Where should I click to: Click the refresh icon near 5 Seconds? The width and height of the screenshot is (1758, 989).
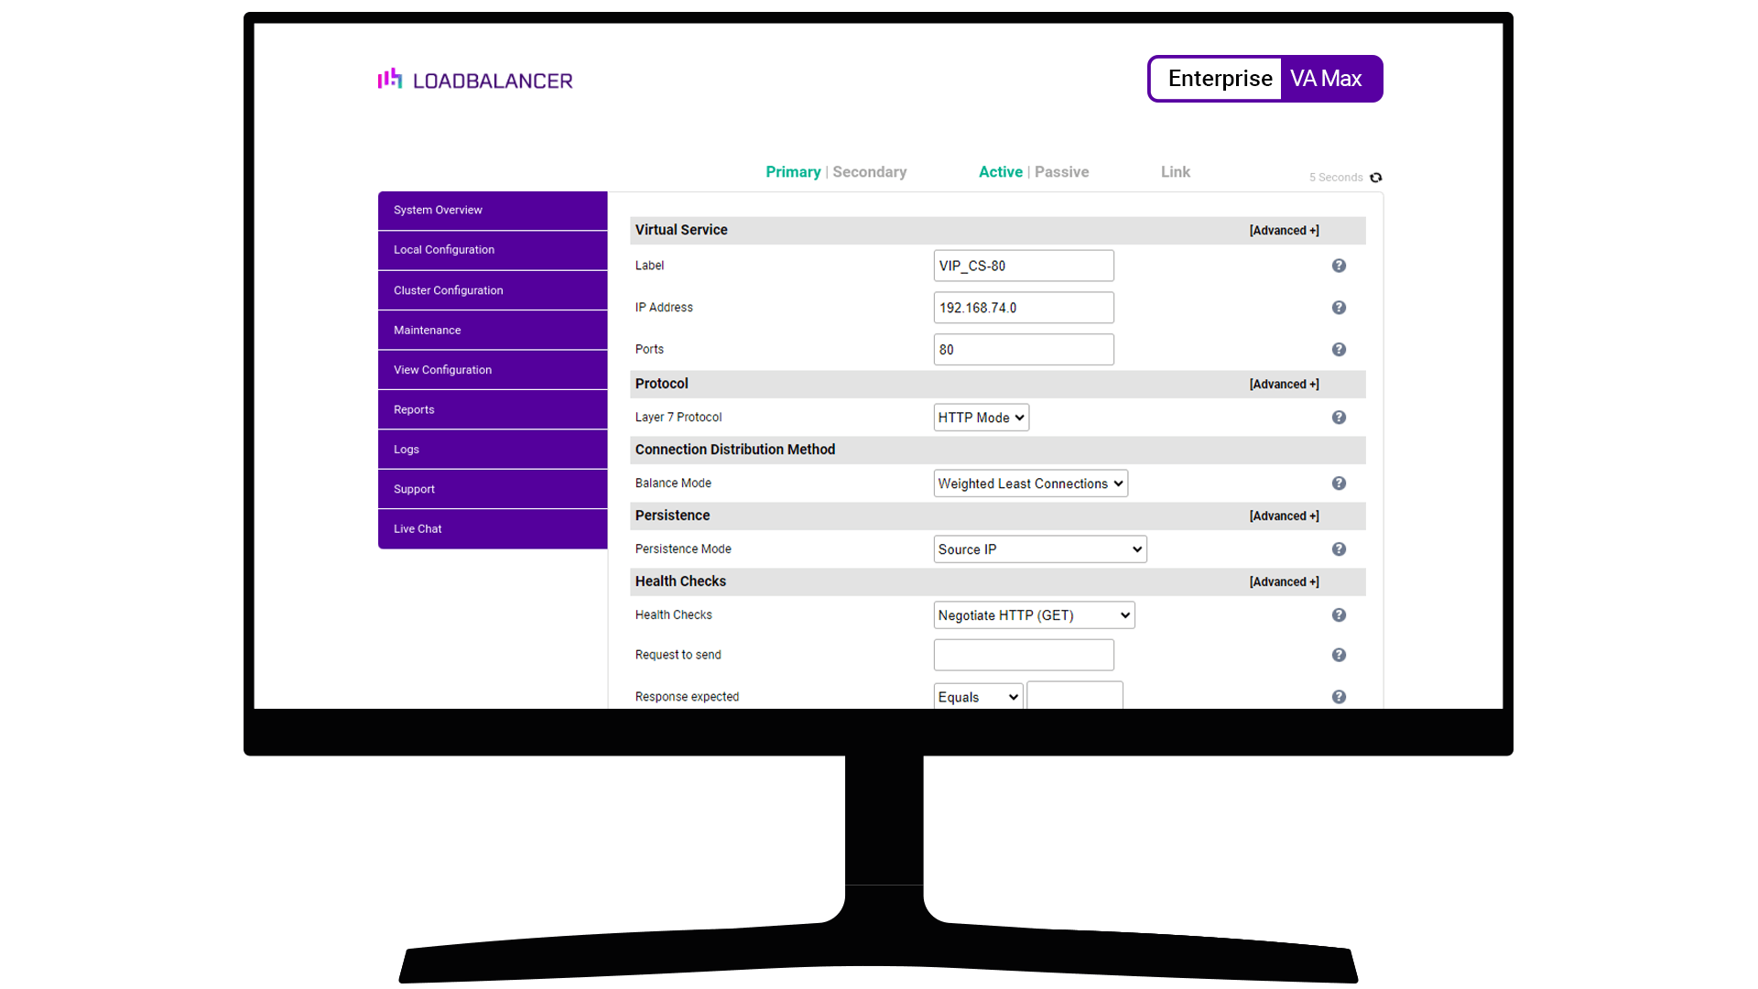tap(1376, 177)
